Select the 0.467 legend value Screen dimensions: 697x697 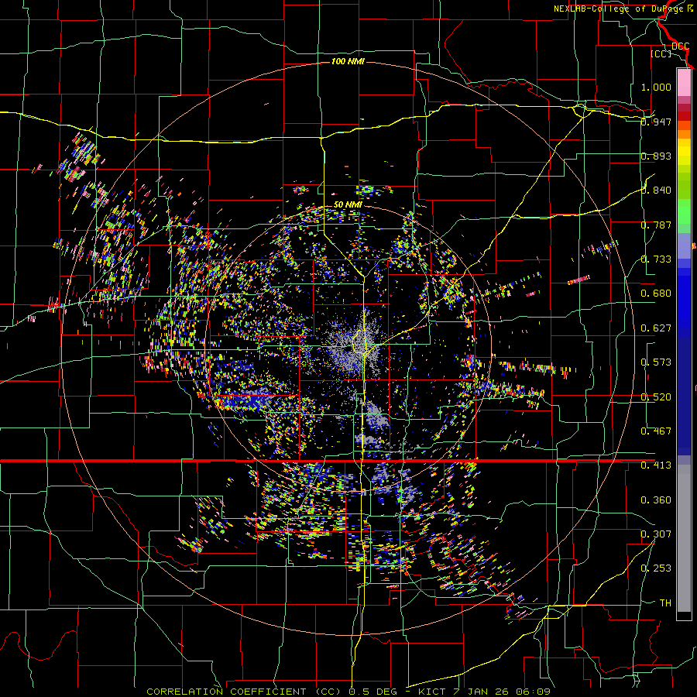pos(656,431)
